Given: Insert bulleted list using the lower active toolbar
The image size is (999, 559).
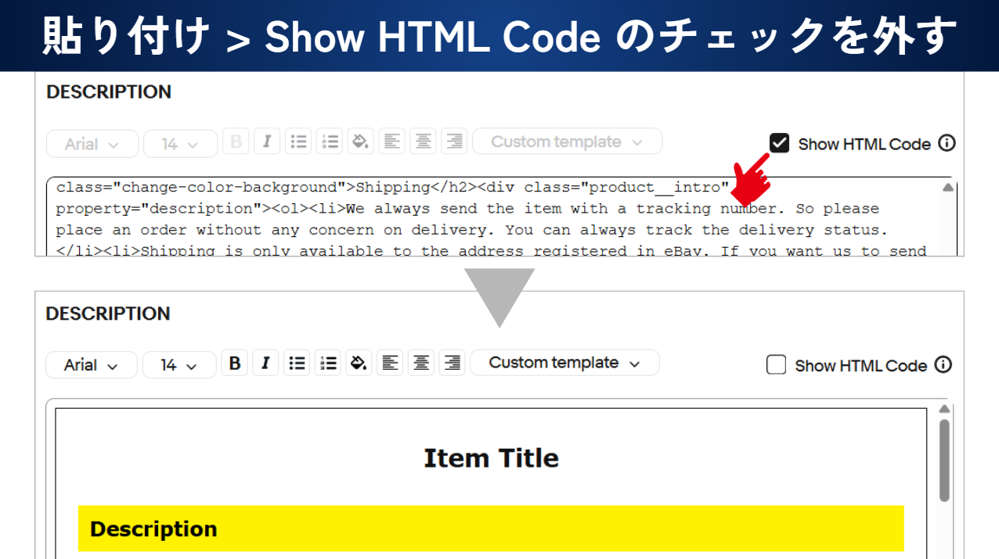Looking at the screenshot, I should (x=297, y=364).
